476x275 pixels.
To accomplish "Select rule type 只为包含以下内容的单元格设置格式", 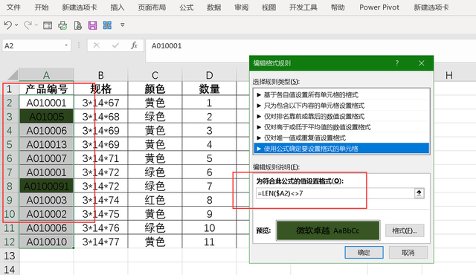I will [x=341, y=106].
